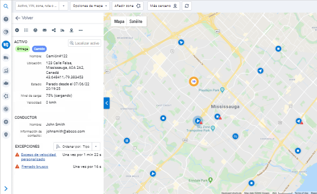Click the email johnsmith@abcco.com
Screen dimensions: 317x194
[65, 131]
